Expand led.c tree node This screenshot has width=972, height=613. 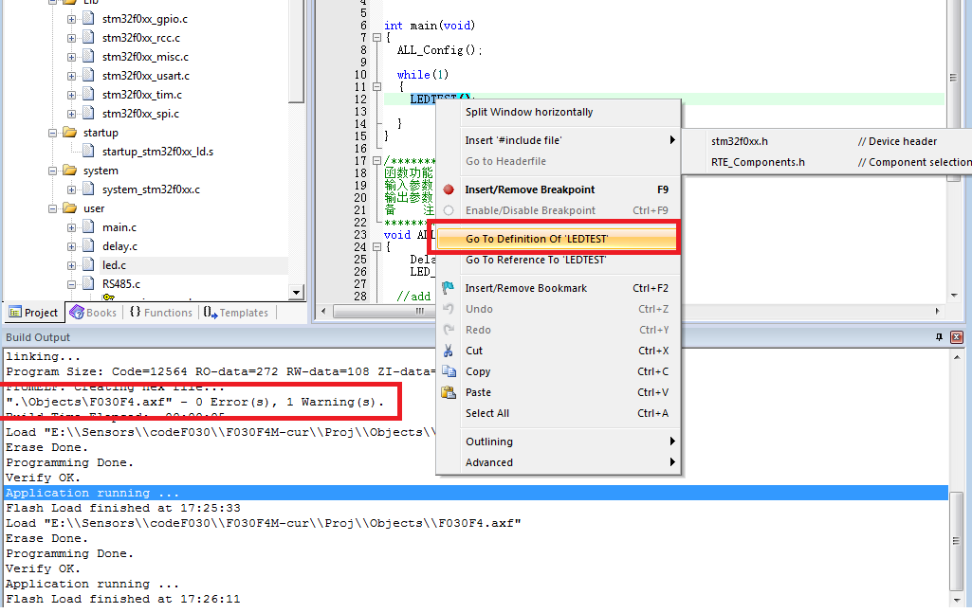(71, 265)
